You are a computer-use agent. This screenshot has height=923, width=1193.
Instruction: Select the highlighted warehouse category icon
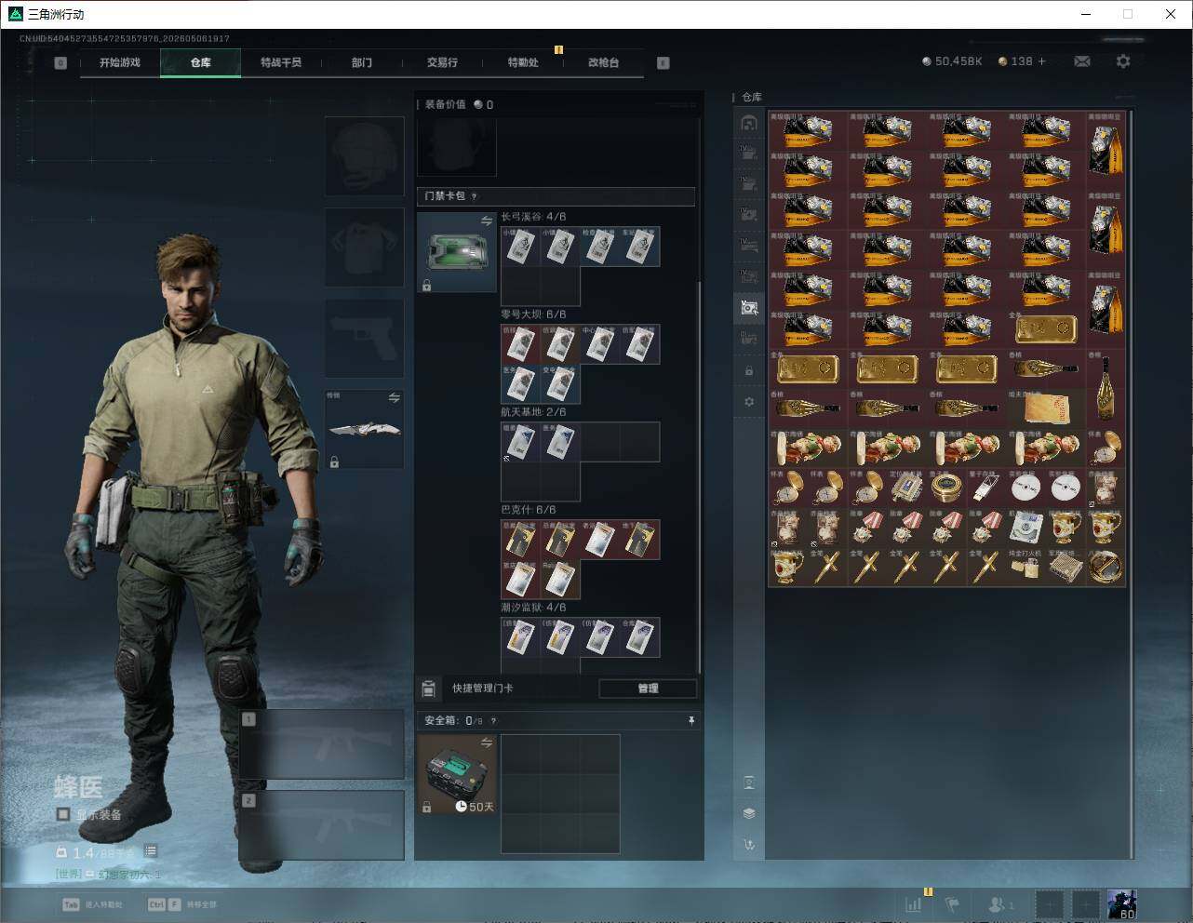[x=749, y=307]
